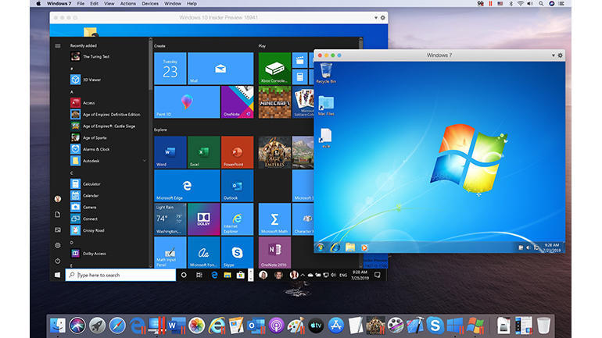The width and height of the screenshot is (602, 338).
Task: Open Windows 7 configuration gear in title bar
Action: pos(560,55)
